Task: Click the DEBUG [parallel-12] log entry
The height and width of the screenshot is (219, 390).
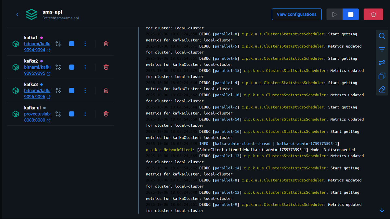Action: pyautogui.click(x=253, y=195)
